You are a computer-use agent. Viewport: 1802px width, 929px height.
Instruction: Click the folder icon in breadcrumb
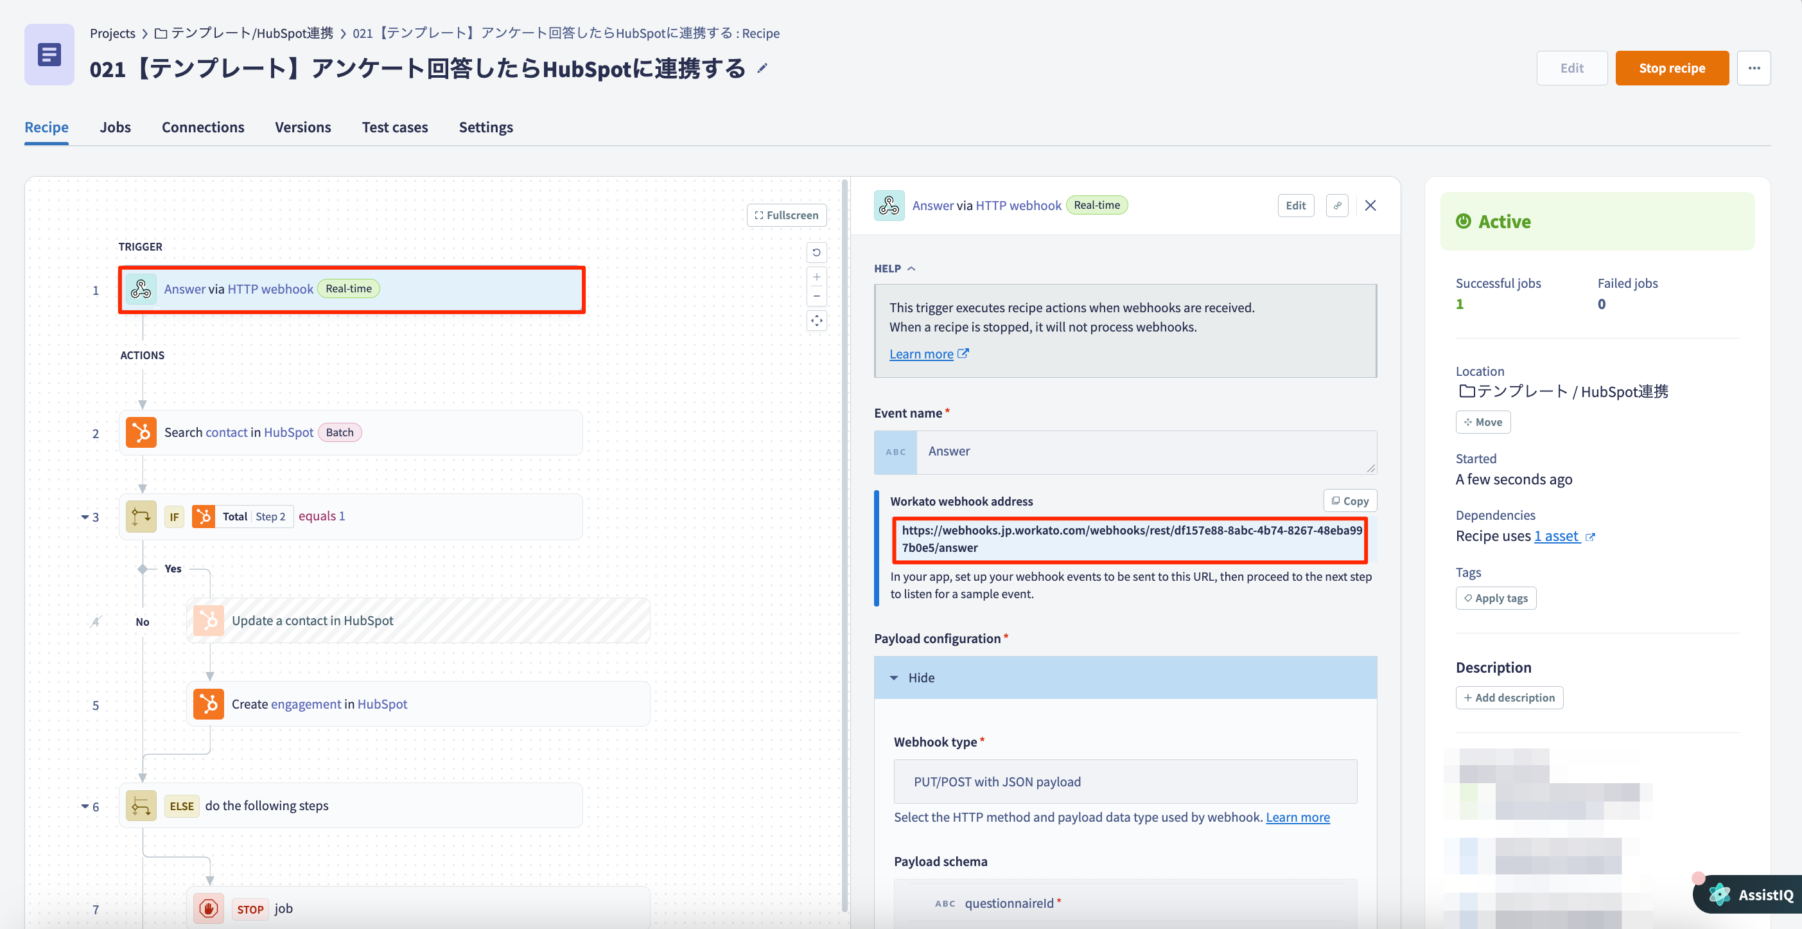point(161,33)
